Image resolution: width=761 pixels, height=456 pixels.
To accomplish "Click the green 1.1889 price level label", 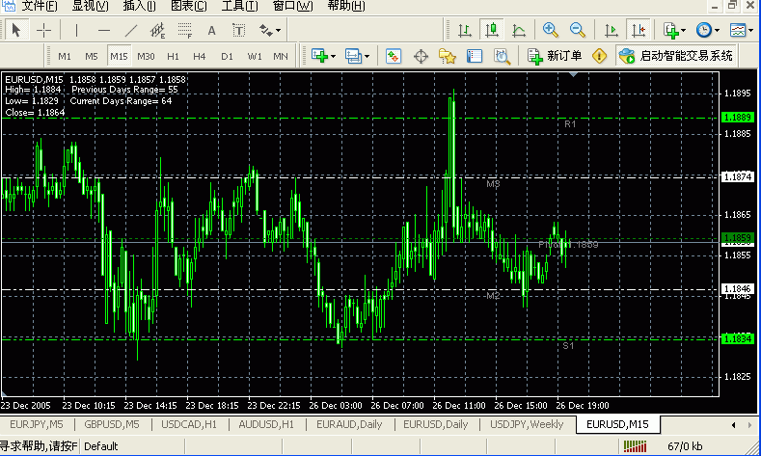I will pyautogui.click(x=737, y=117).
